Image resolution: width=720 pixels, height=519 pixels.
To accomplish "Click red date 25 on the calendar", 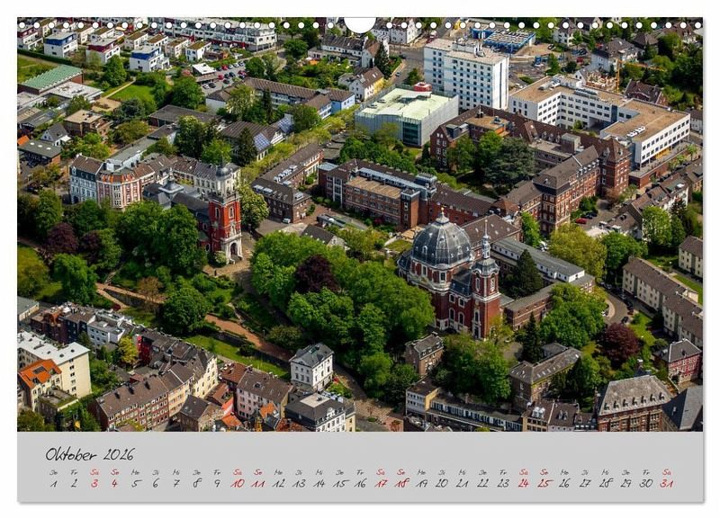I will coord(544,483).
